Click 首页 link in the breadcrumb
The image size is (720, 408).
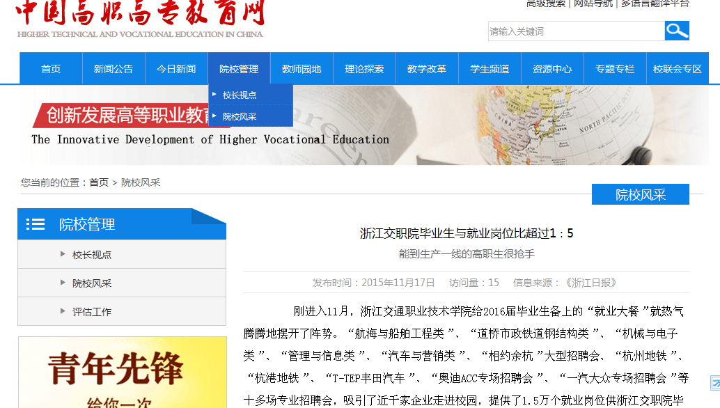point(99,182)
